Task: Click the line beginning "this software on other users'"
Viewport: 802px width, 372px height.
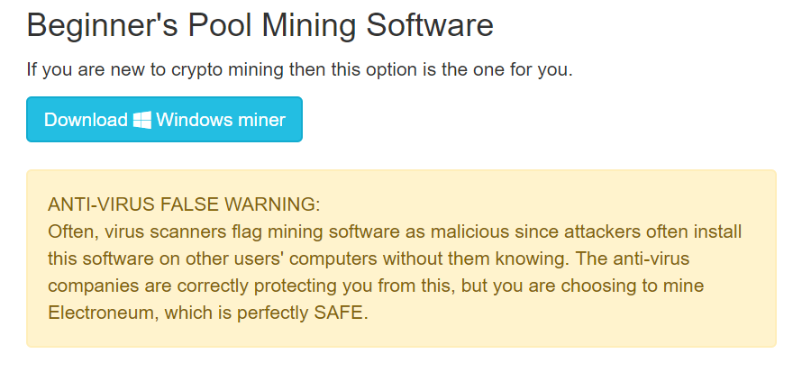Action: tap(369, 259)
